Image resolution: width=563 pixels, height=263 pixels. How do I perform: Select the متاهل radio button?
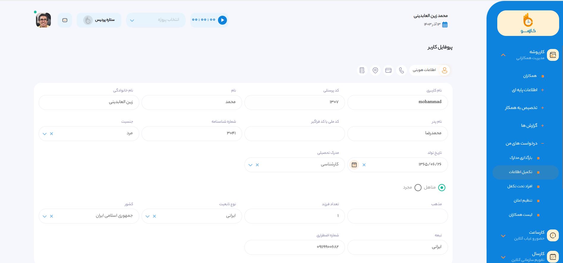click(x=442, y=188)
